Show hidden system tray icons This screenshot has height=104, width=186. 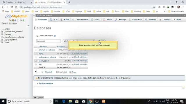(154, 101)
